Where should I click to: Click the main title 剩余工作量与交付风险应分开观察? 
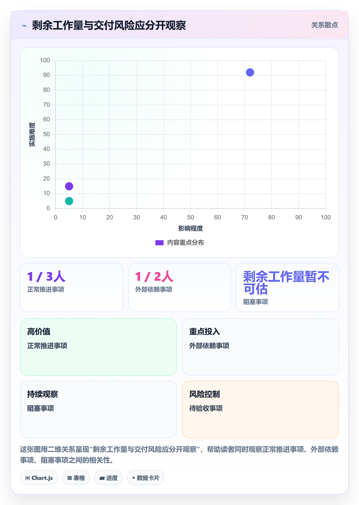[109, 25]
